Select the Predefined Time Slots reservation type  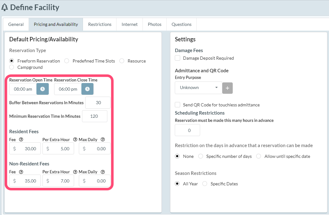67,61
